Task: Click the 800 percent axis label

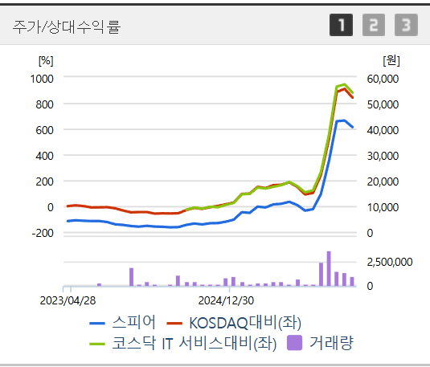Action: (x=44, y=104)
